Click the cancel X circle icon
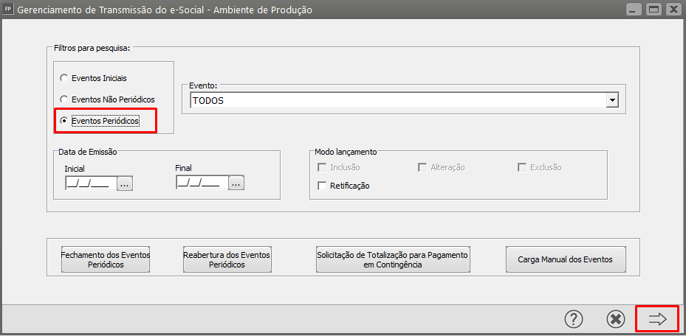Screen dimensions: 686x336 click(x=615, y=318)
